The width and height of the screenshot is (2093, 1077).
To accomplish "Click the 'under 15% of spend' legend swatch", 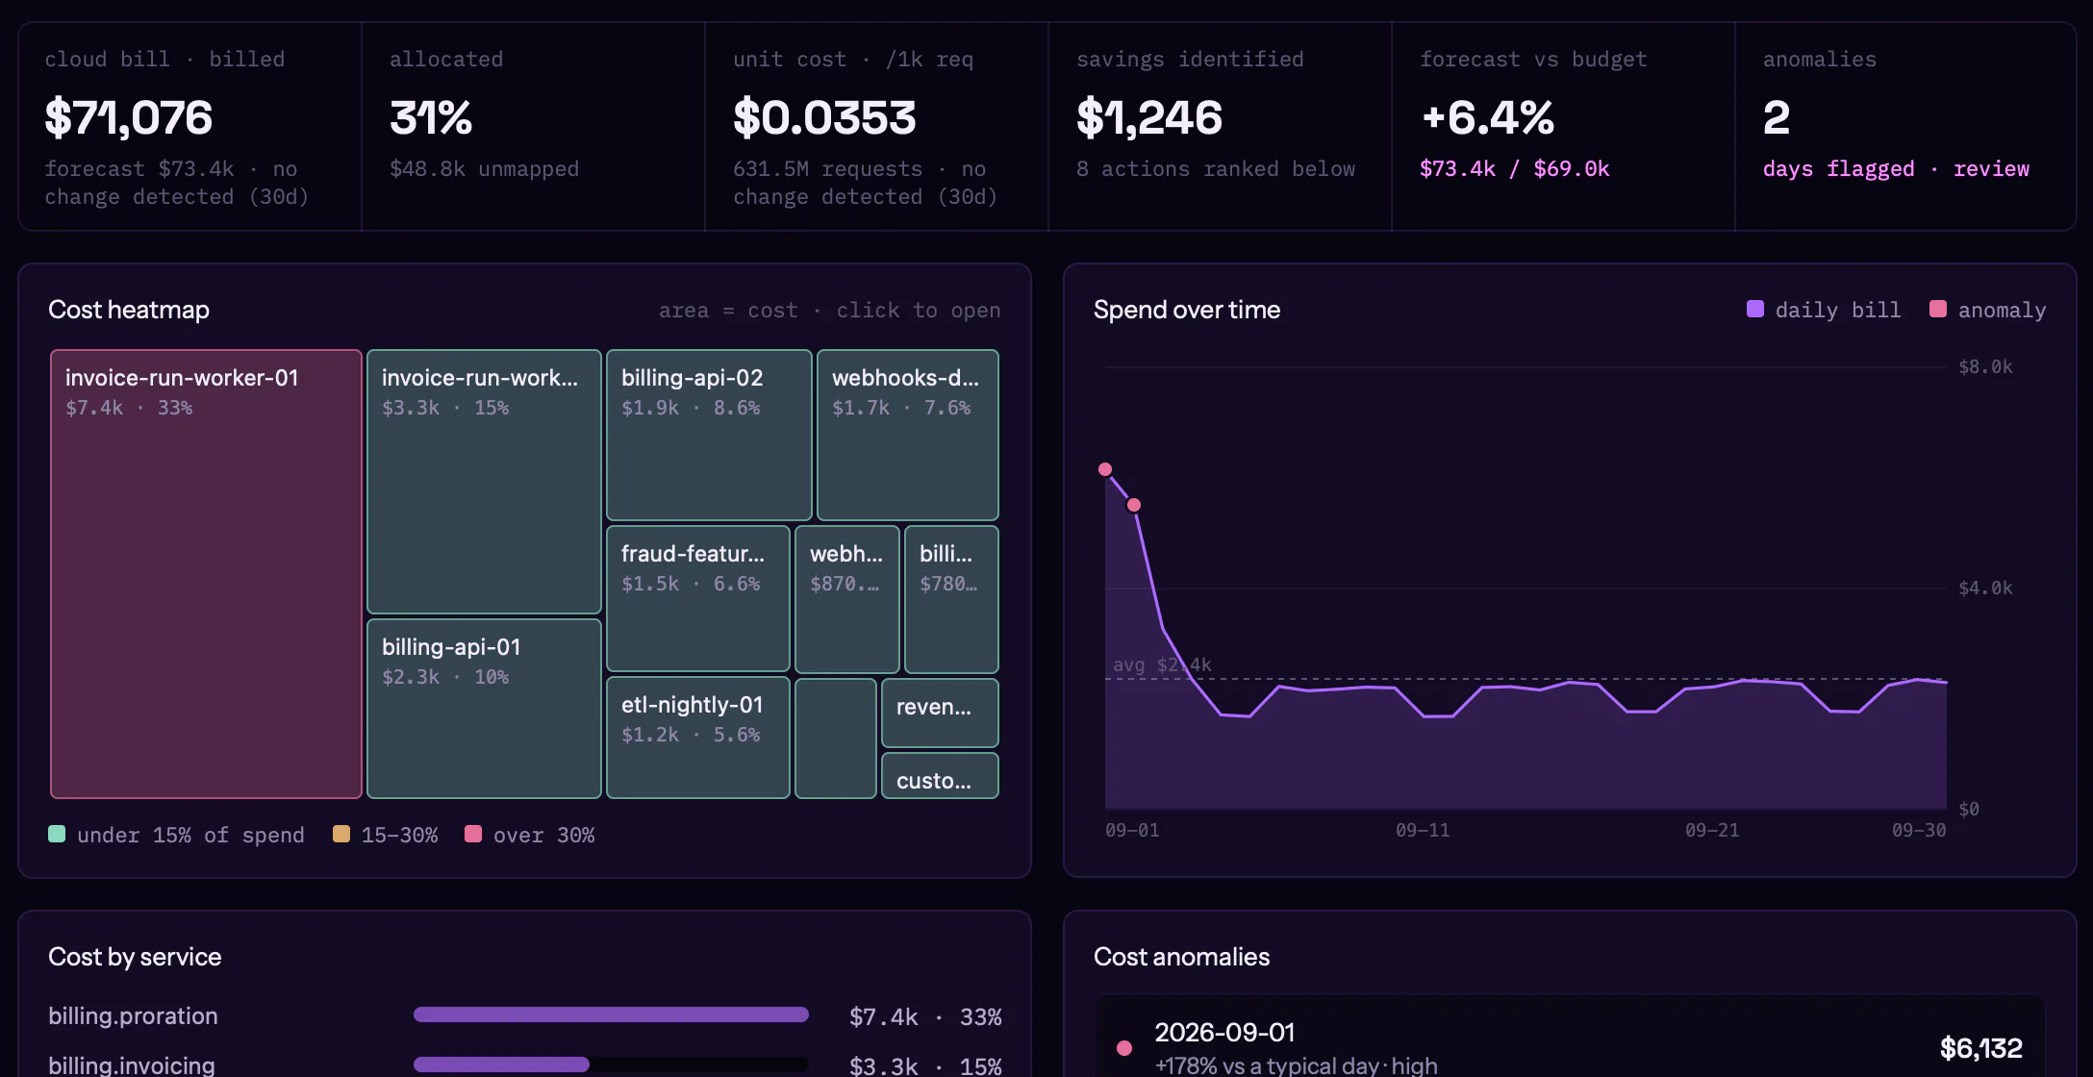I will pos(57,834).
